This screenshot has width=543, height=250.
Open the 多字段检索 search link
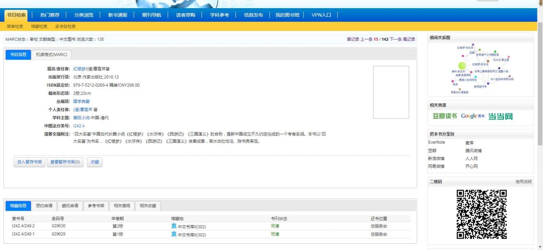(x=65, y=27)
